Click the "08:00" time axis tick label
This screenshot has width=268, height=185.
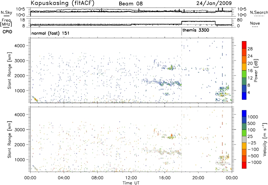[x=97, y=178]
